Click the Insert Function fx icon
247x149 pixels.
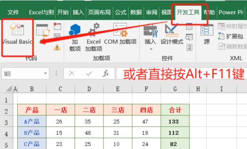click(106, 73)
